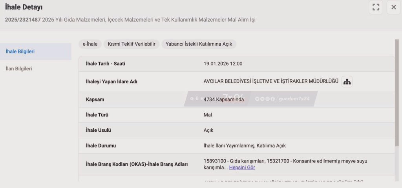Click the Kapsam row label
This screenshot has height=188, width=402.
[x=95, y=100]
